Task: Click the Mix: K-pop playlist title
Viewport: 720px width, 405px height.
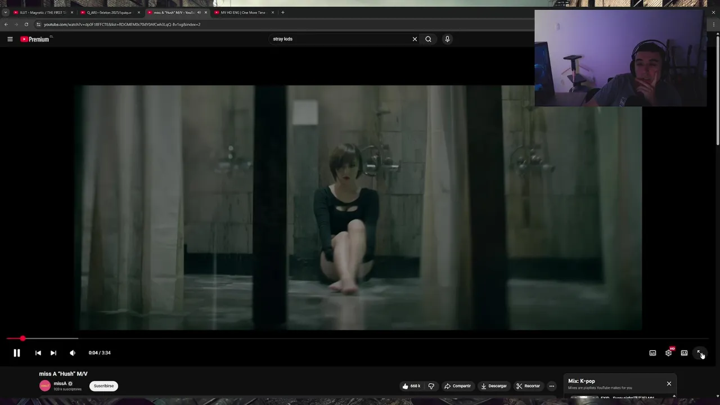Action: 582,381
